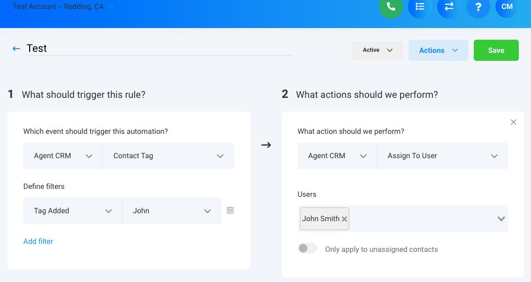Expand the Contact Tag event dropdown
The width and height of the screenshot is (531, 282).
coord(169,156)
